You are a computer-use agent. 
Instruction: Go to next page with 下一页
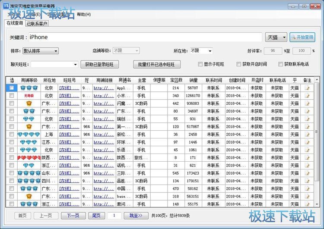point(70,215)
